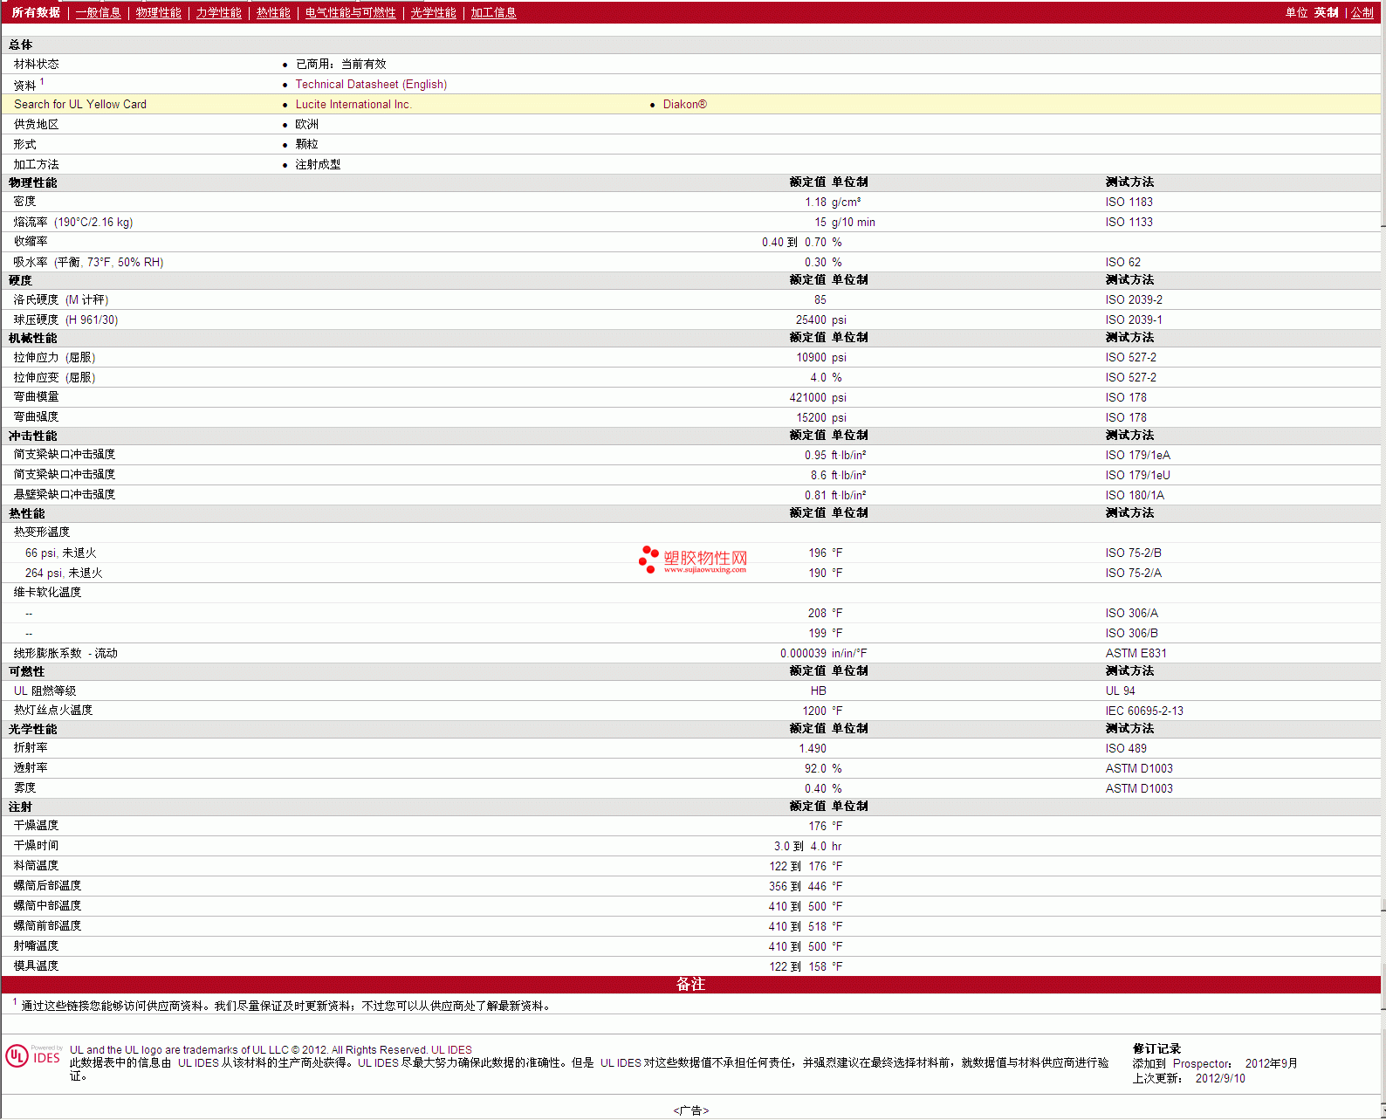Image resolution: width=1386 pixels, height=1120 pixels.
Task: Open the 电气性能与可燃性 tab
Action: pos(350,12)
